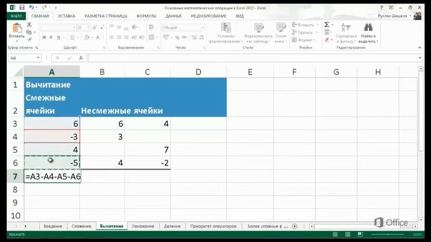Toggle Italic (К) formatting

pos(51,38)
